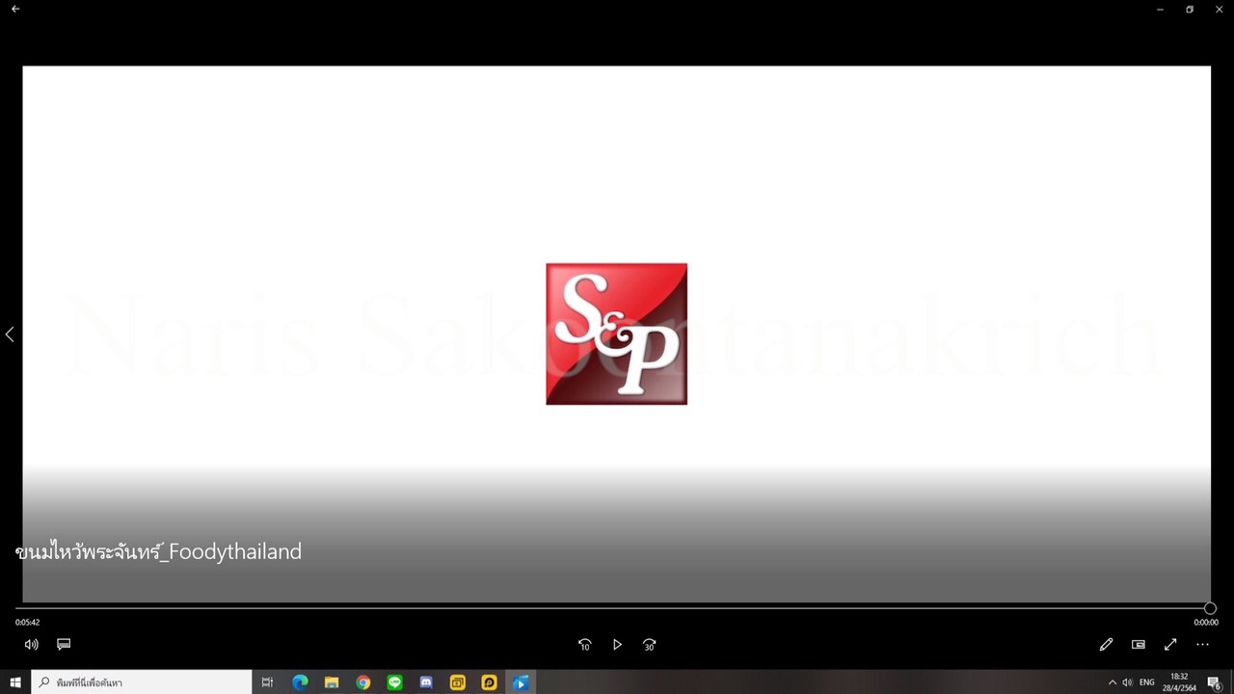The width and height of the screenshot is (1234, 694).
Task: Open Task View on the taskbar
Action: (267, 682)
